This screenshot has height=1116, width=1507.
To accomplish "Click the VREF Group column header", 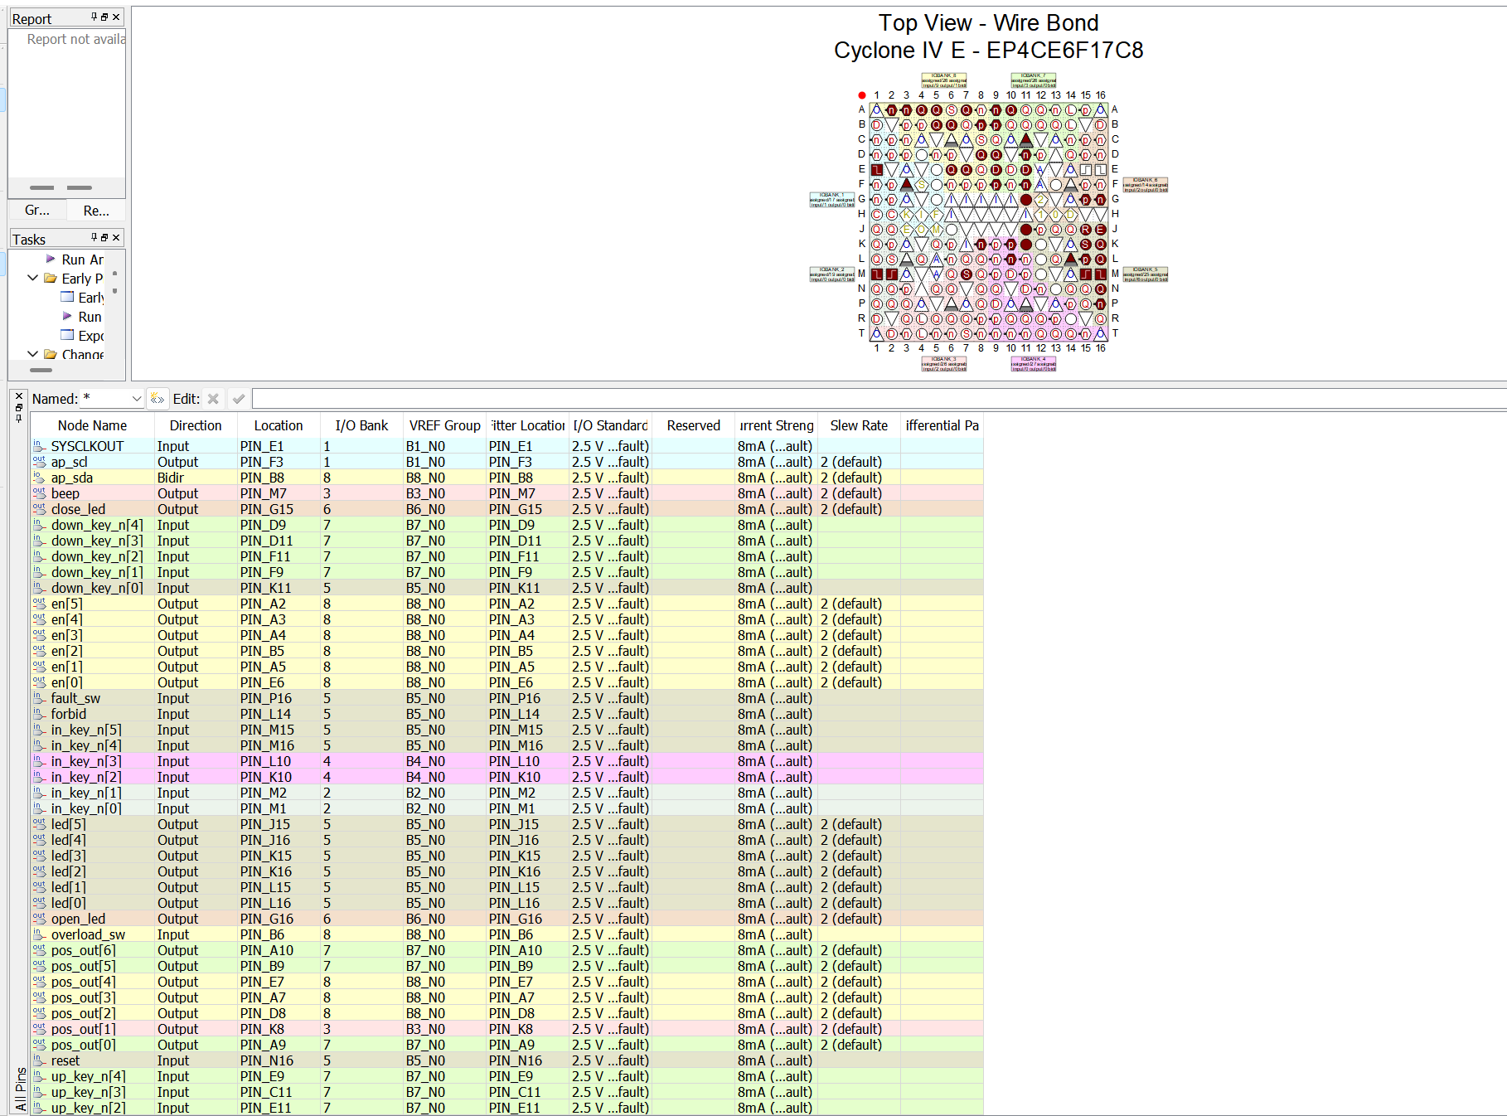I will [x=444, y=425].
